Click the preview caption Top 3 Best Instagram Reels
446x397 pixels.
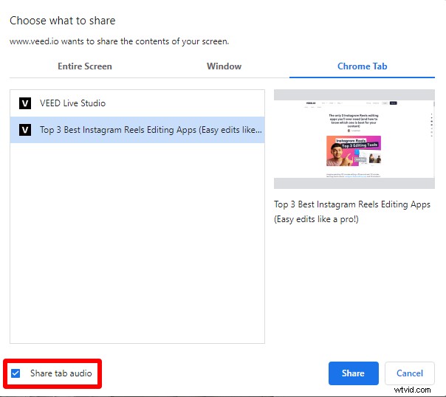click(x=352, y=212)
